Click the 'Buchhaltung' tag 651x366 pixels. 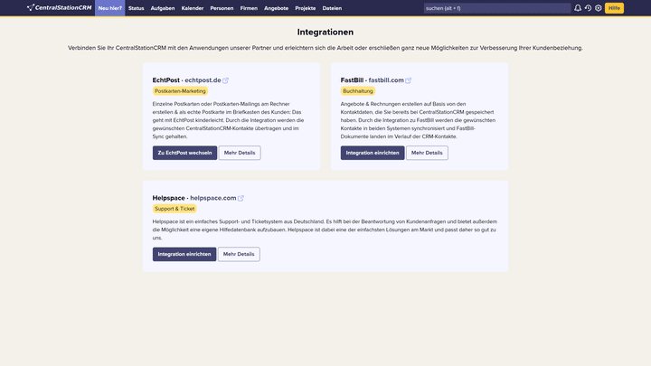(358, 91)
